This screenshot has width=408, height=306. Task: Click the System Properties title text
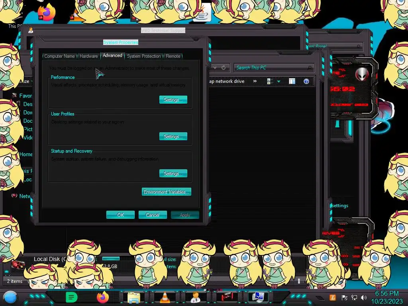coord(121,42)
